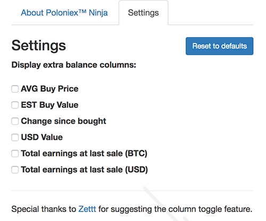Click the column toggle feature text
This screenshot has height=221, width=266.
click(210, 209)
